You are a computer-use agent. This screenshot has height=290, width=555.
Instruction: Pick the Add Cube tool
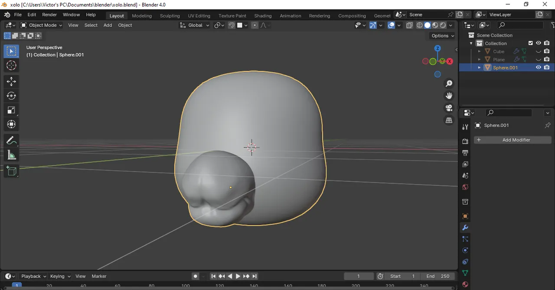click(11, 171)
